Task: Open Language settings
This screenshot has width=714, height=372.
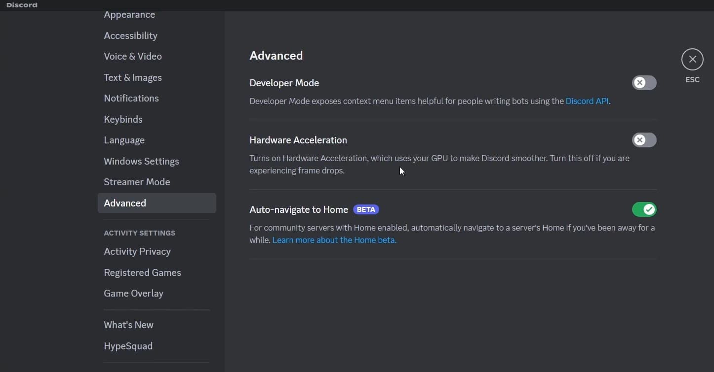Action: click(x=124, y=140)
